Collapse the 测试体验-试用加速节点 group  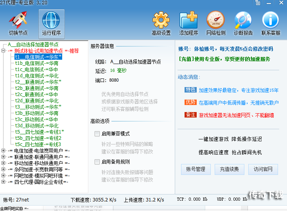(3, 51)
